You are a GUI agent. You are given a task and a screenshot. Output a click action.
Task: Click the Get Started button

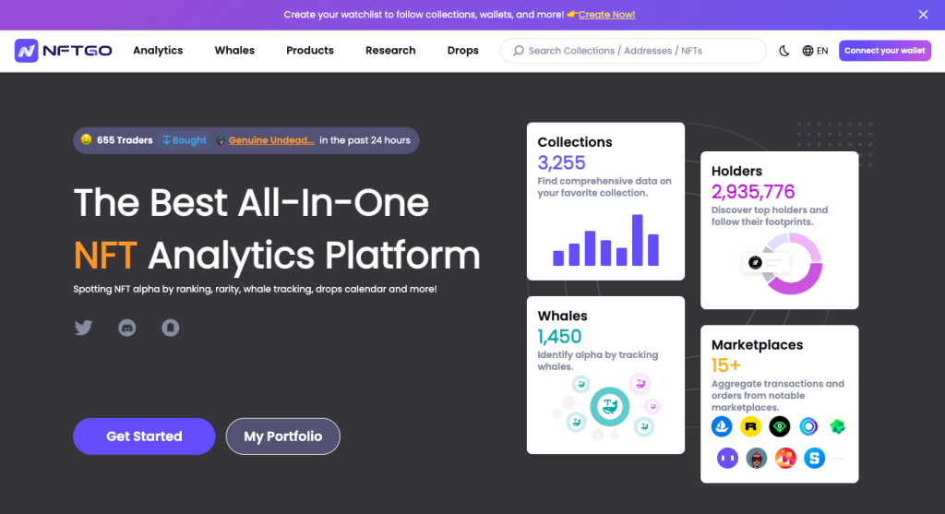[x=144, y=436]
